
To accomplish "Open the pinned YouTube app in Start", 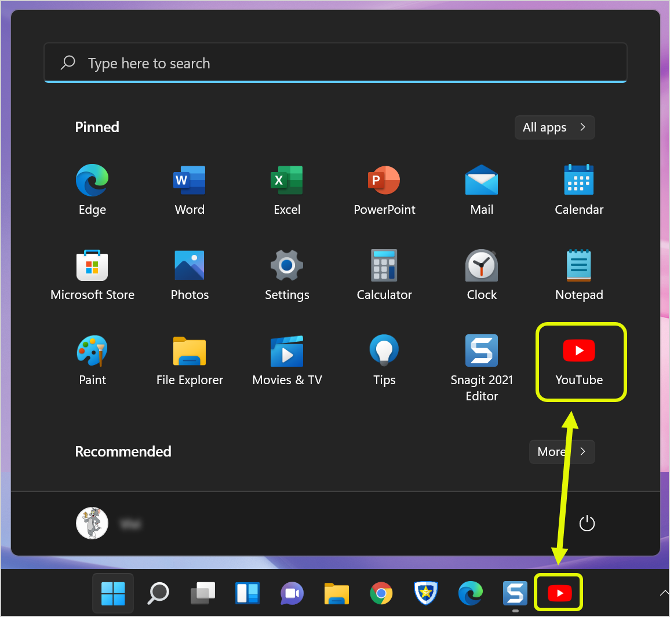I will click(579, 362).
